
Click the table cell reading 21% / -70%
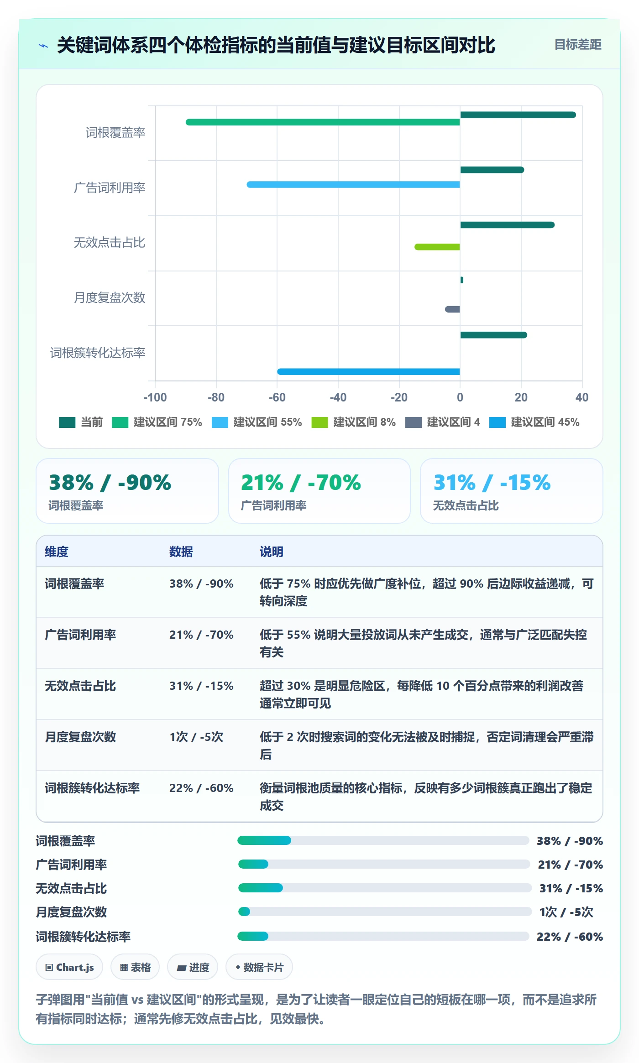click(x=201, y=635)
